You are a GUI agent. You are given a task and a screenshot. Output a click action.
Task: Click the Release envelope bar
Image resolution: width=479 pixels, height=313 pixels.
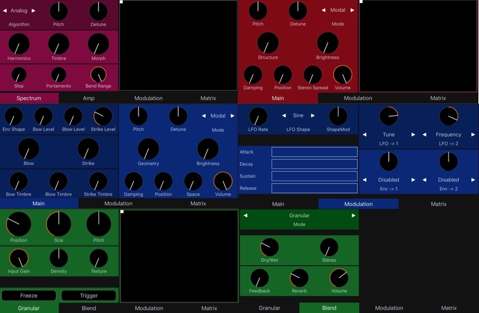click(314, 188)
